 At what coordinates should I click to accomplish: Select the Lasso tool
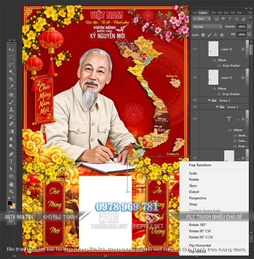11,64
